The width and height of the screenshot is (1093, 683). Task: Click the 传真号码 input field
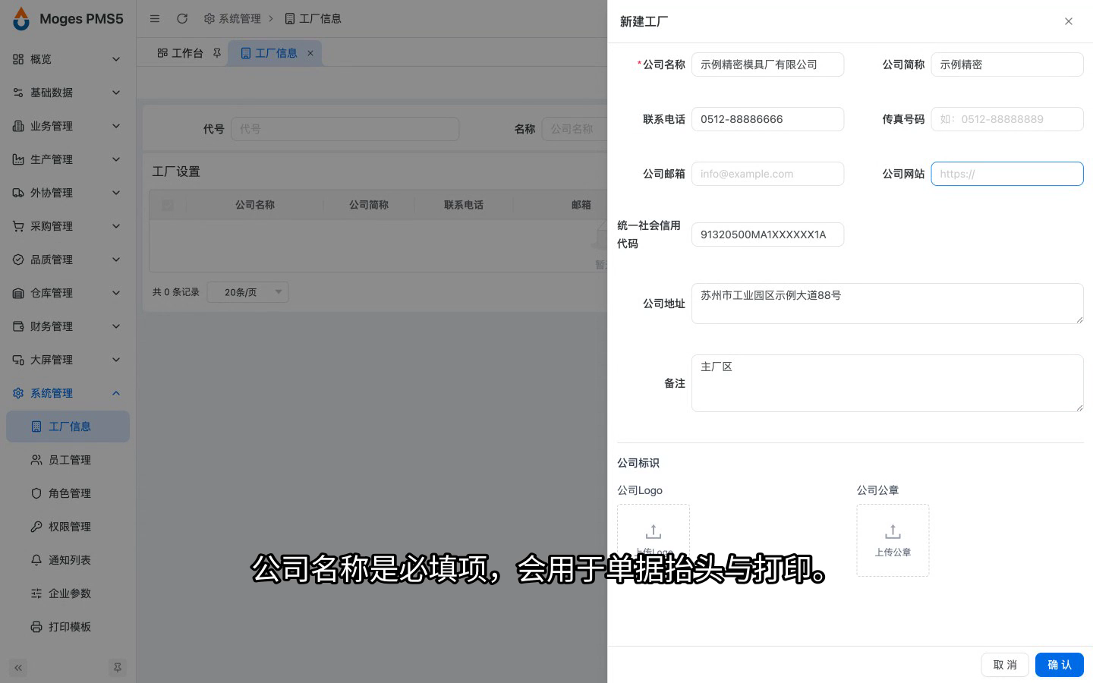tap(1007, 119)
